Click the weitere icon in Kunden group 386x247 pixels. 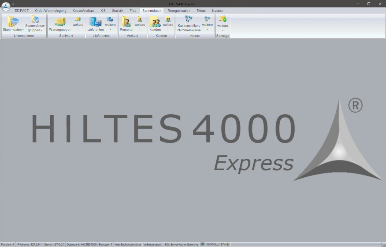point(168,19)
